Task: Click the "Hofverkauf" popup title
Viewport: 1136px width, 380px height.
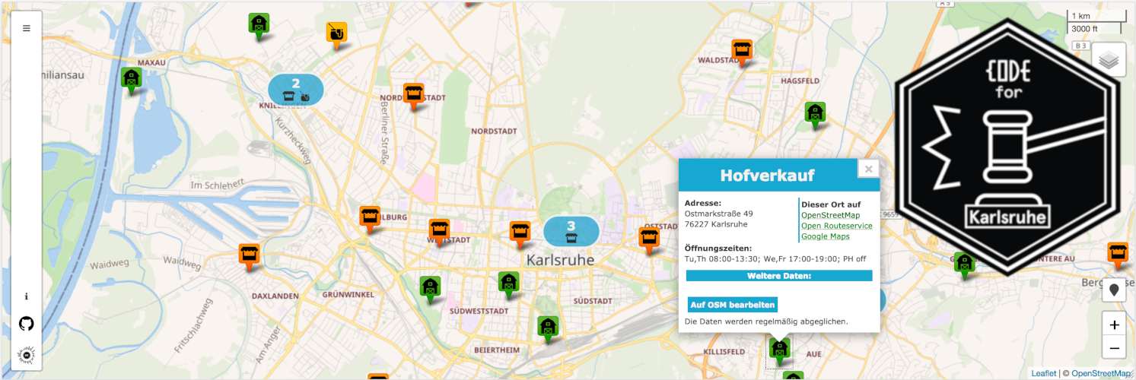Action: (x=767, y=176)
